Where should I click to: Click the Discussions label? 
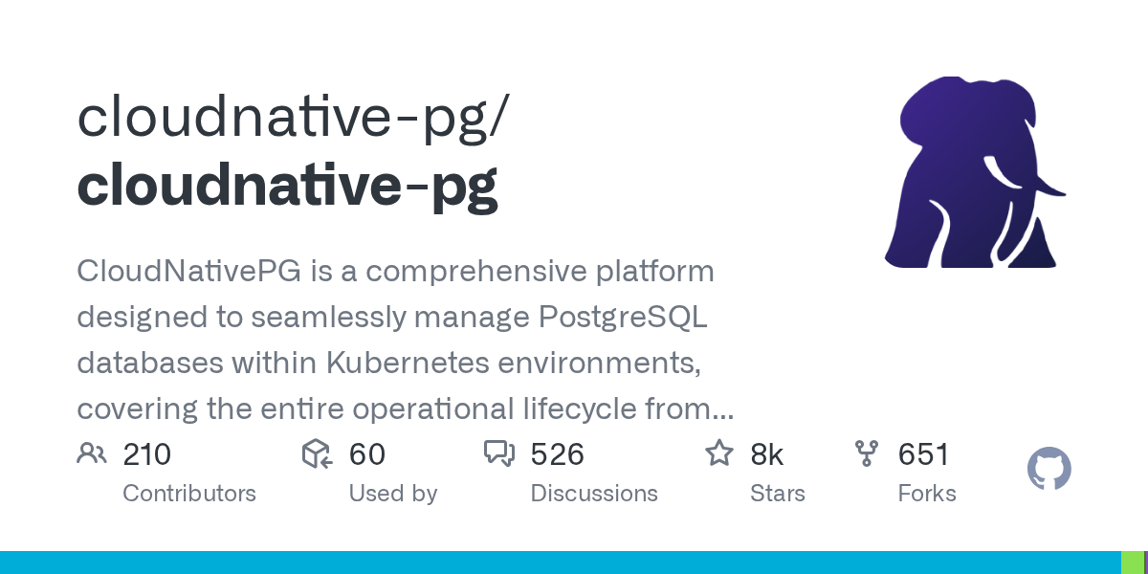(x=594, y=494)
